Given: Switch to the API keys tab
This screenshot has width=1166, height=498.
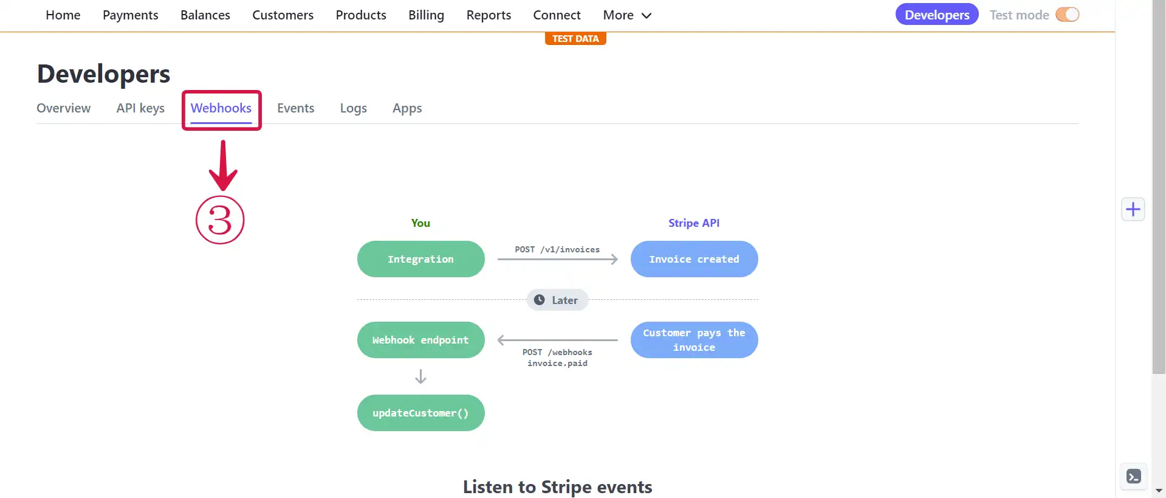Looking at the screenshot, I should [140, 108].
